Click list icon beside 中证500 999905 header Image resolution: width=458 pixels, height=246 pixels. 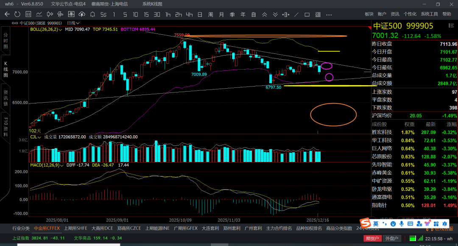click(x=451, y=26)
